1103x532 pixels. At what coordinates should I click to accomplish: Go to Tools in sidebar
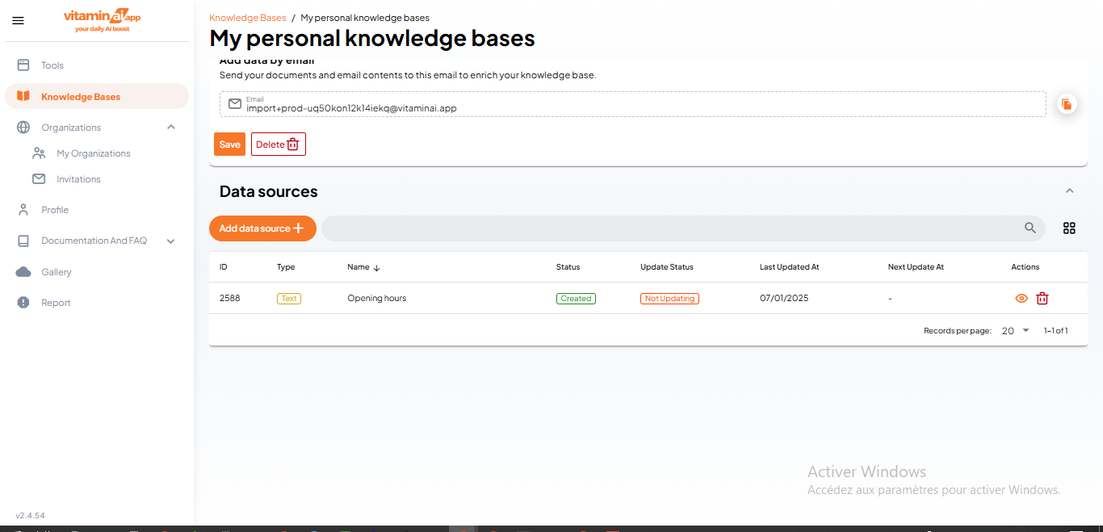(x=52, y=65)
